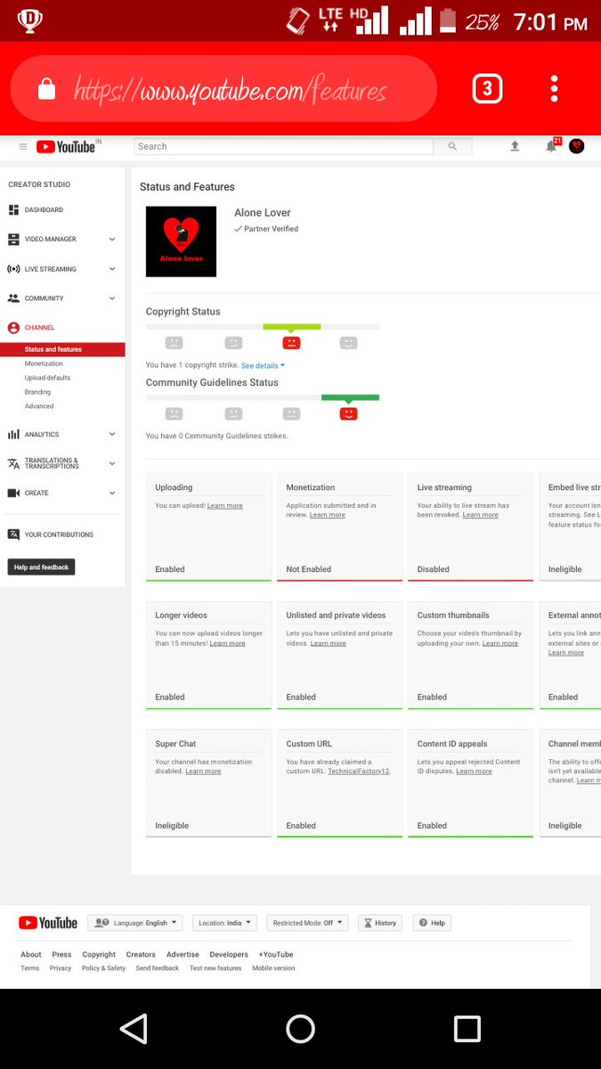Click the red copyright strike face icon
This screenshot has width=601, height=1069.
(x=291, y=342)
